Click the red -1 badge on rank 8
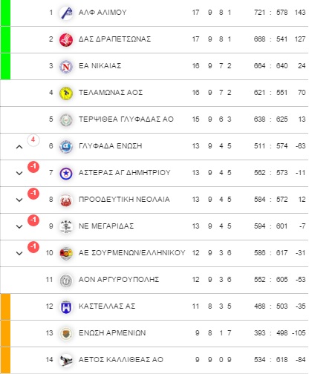The width and height of the screenshot is (312, 374). (33, 194)
